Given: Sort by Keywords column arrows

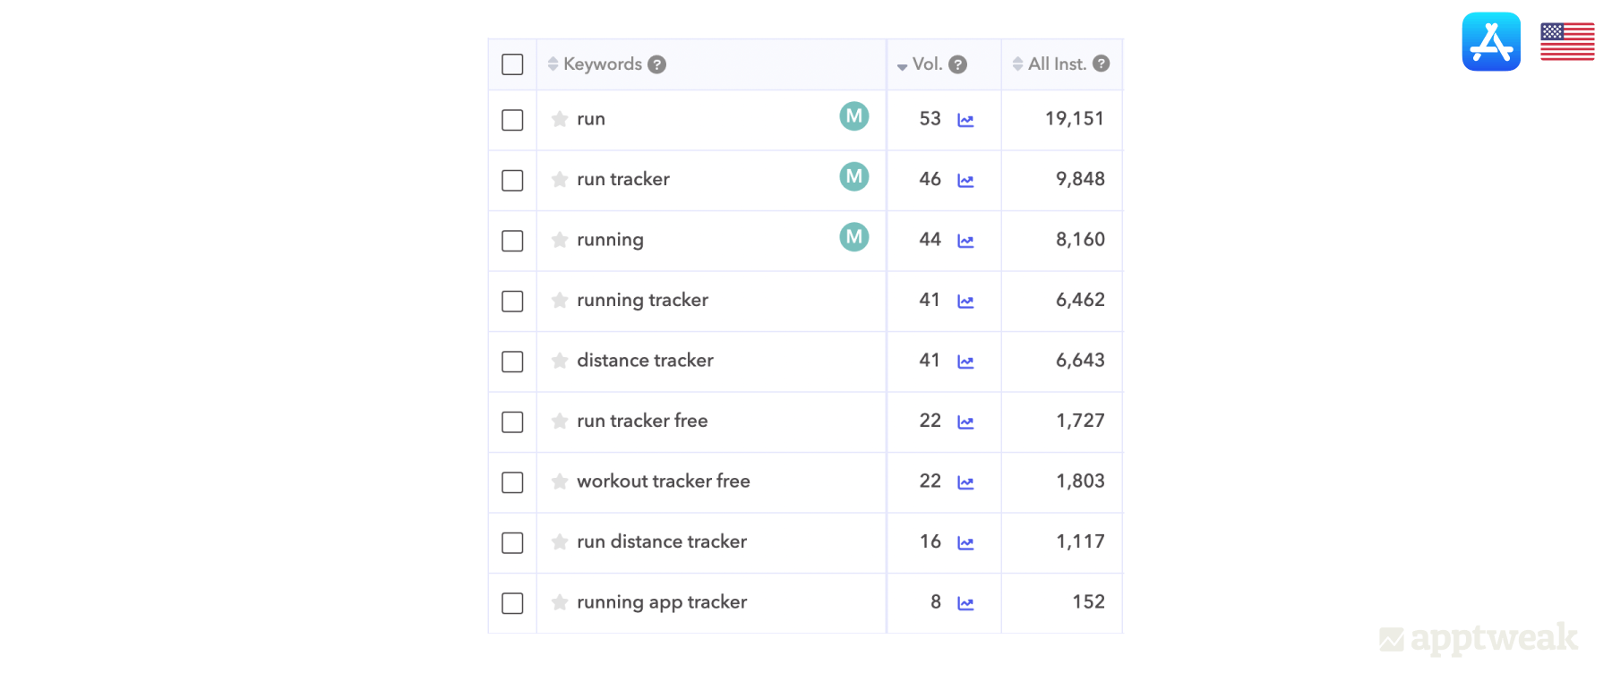Looking at the screenshot, I should coord(553,64).
